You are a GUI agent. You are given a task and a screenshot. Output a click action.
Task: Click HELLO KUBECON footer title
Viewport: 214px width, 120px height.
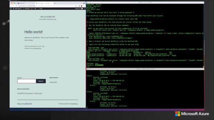pyautogui.click(x=24, y=104)
